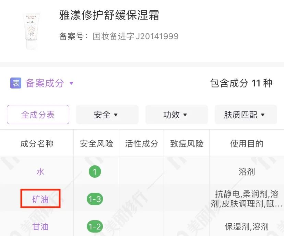Expand the 备案成分 dropdown arrow
The height and width of the screenshot is (236, 284).
tap(71, 83)
